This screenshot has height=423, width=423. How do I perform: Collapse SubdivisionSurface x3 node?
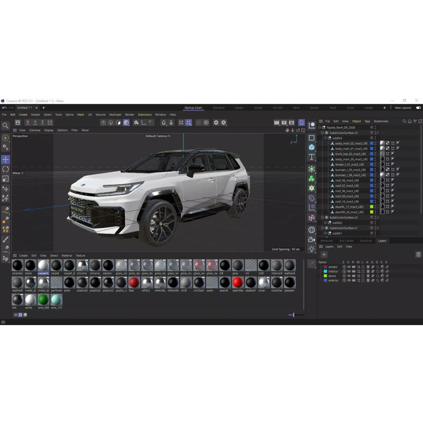tap(322, 133)
